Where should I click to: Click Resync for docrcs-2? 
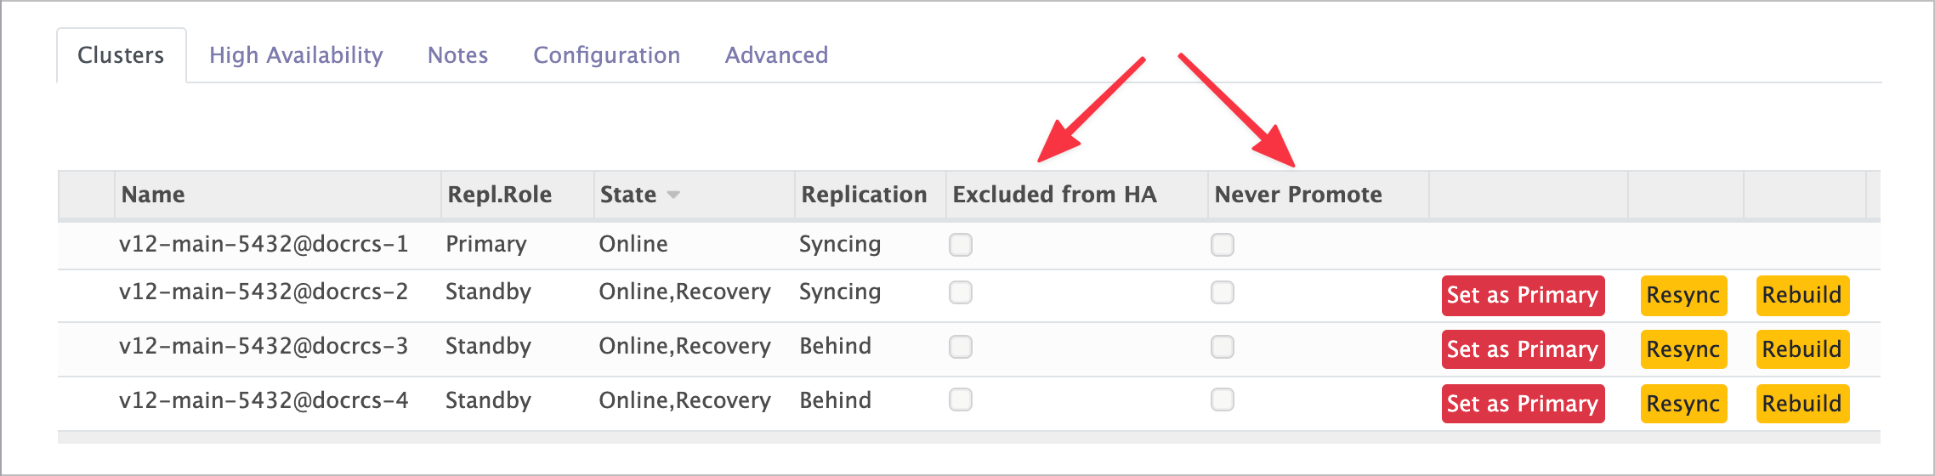point(1683,295)
